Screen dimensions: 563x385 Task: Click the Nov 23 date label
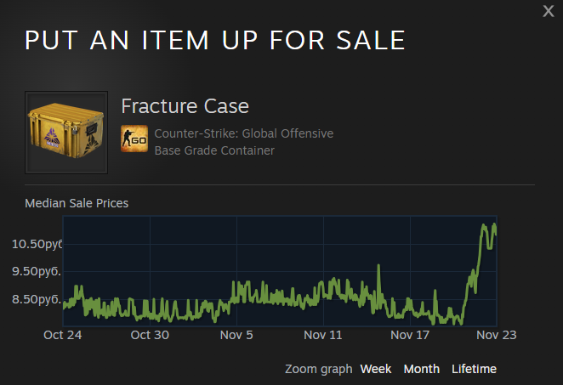pyautogui.click(x=497, y=335)
